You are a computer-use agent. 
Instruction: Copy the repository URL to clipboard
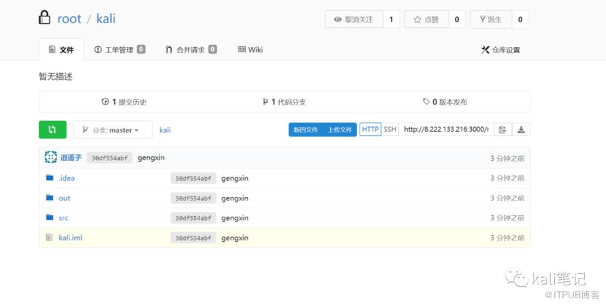pyautogui.click(x=503, y=130)
